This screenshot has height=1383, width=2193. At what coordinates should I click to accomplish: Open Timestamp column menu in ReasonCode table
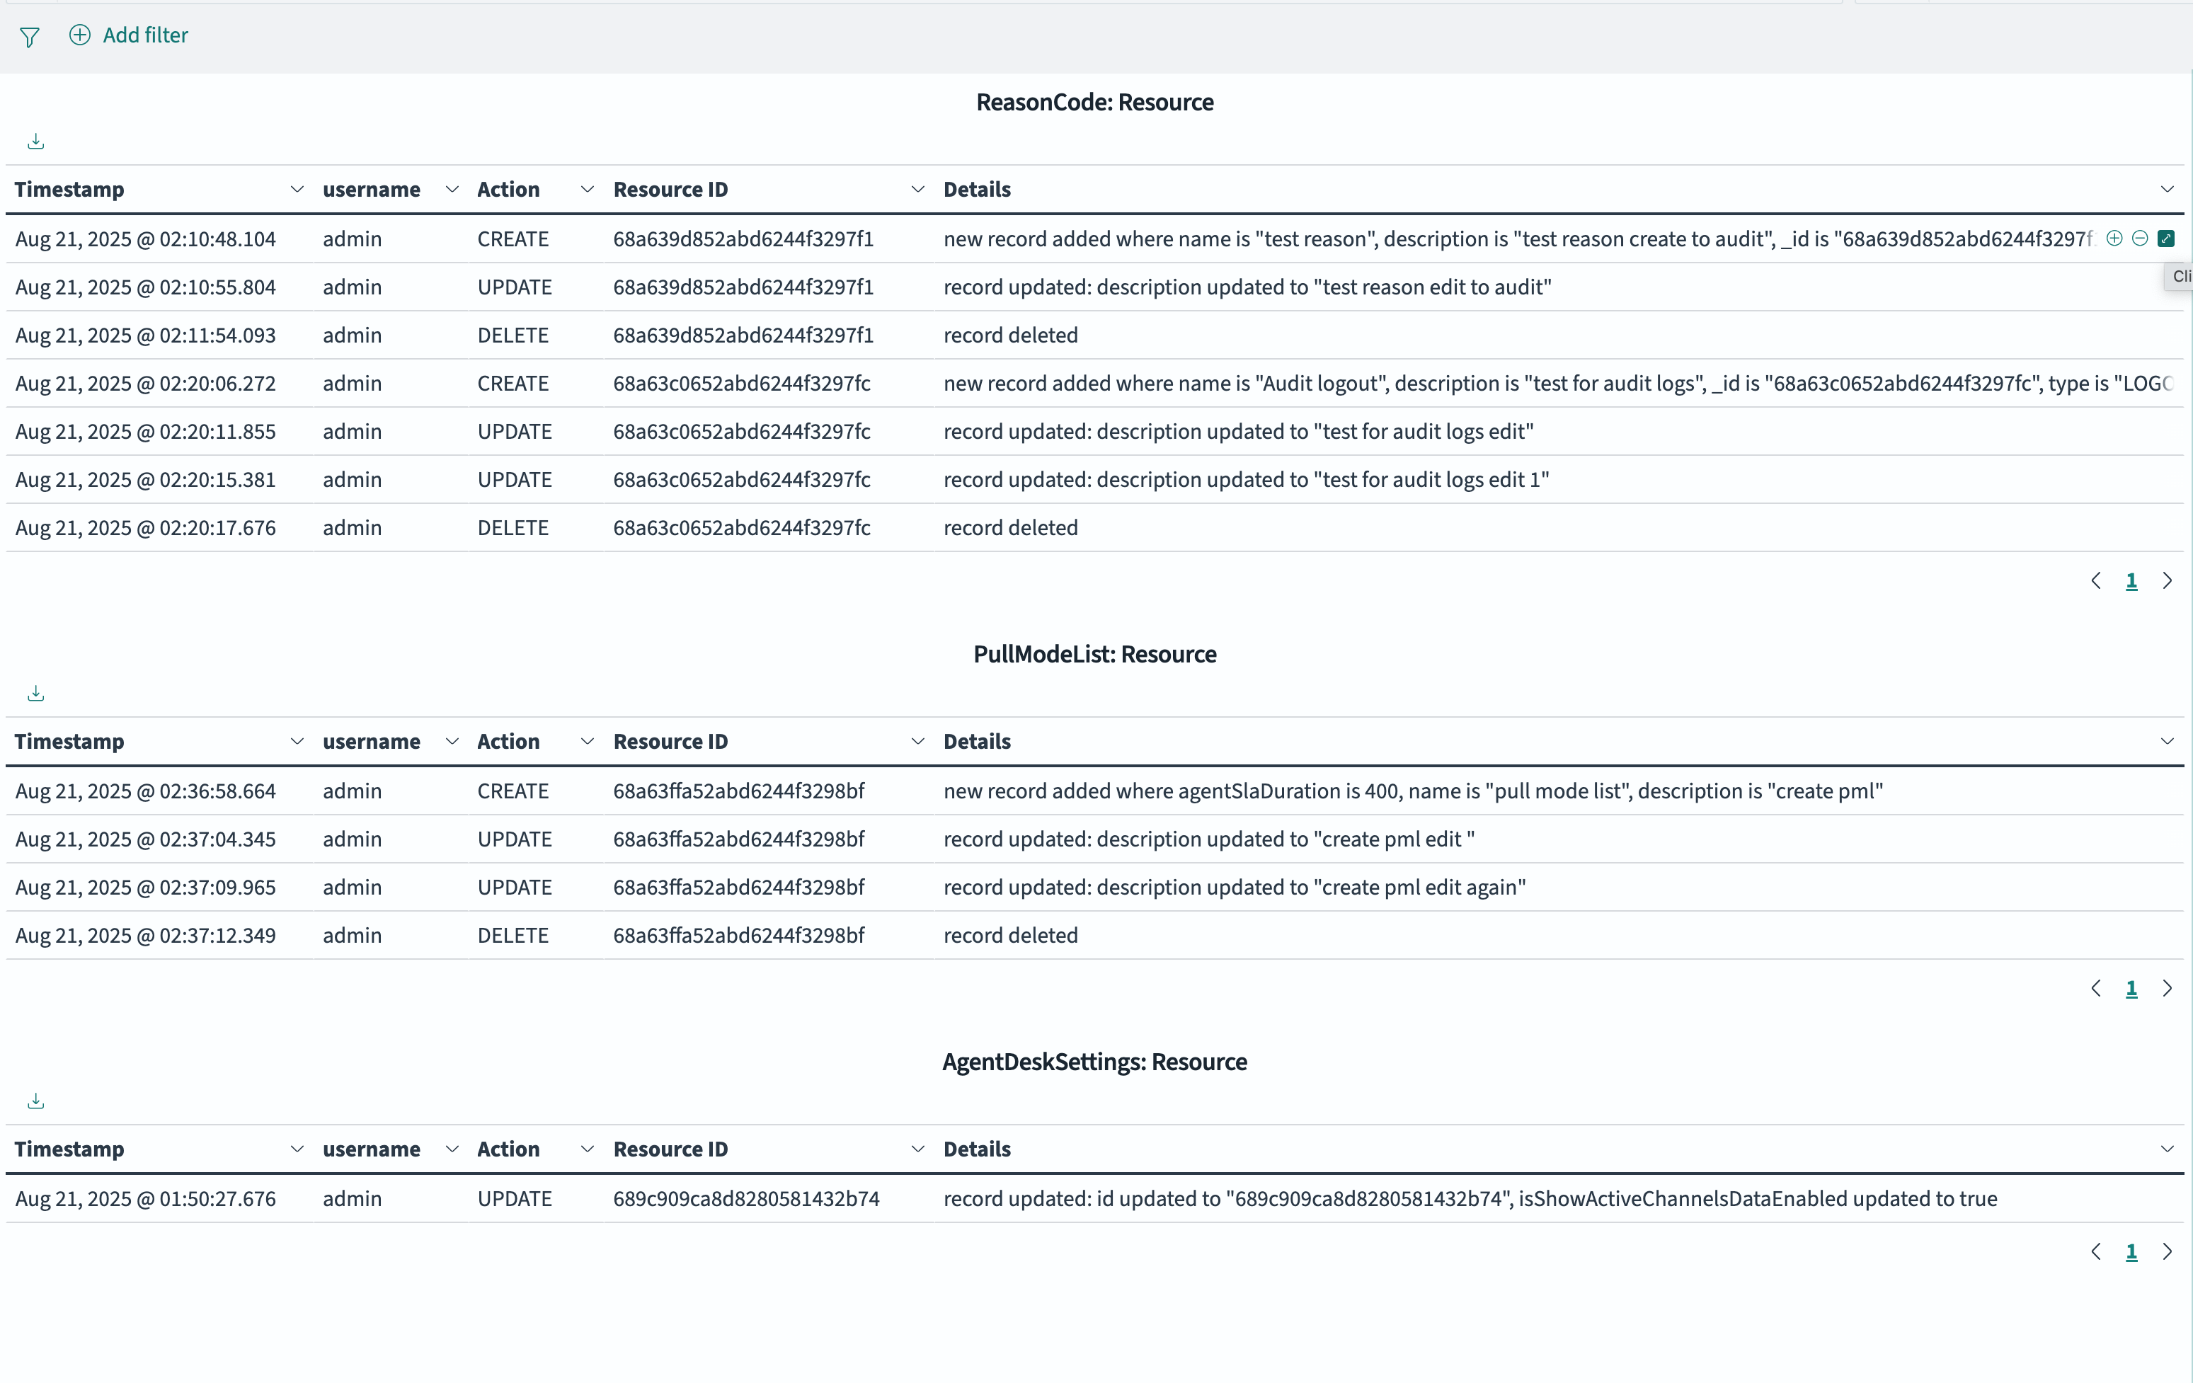pos(296,190)
